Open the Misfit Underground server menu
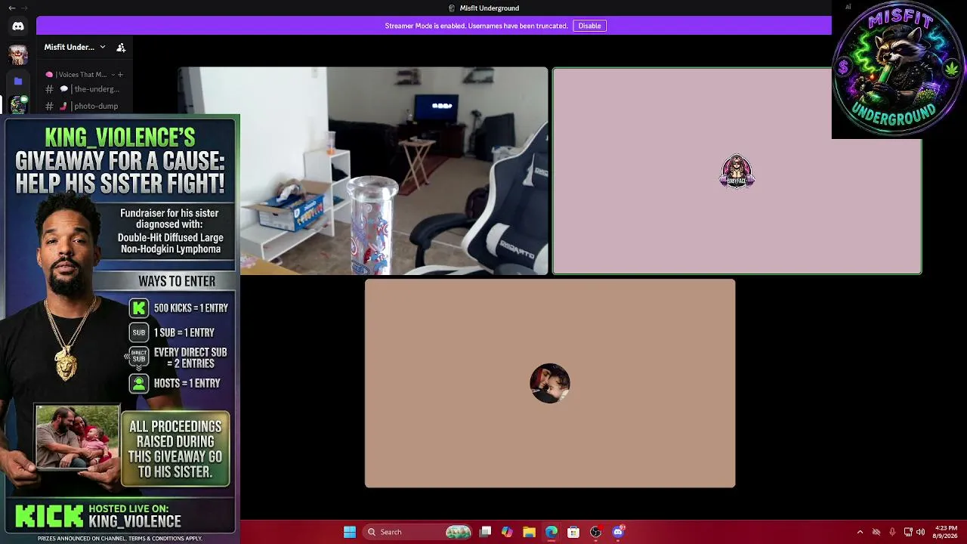This screenshot has height=544, width=967. 75,47
